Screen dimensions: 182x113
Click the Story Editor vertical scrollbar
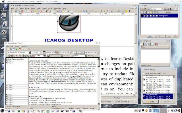99,81
